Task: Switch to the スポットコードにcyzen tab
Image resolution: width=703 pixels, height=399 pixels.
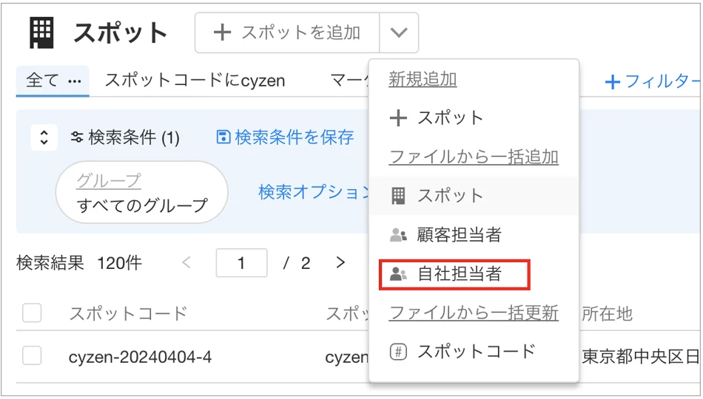Action: (x=195, y=81)
